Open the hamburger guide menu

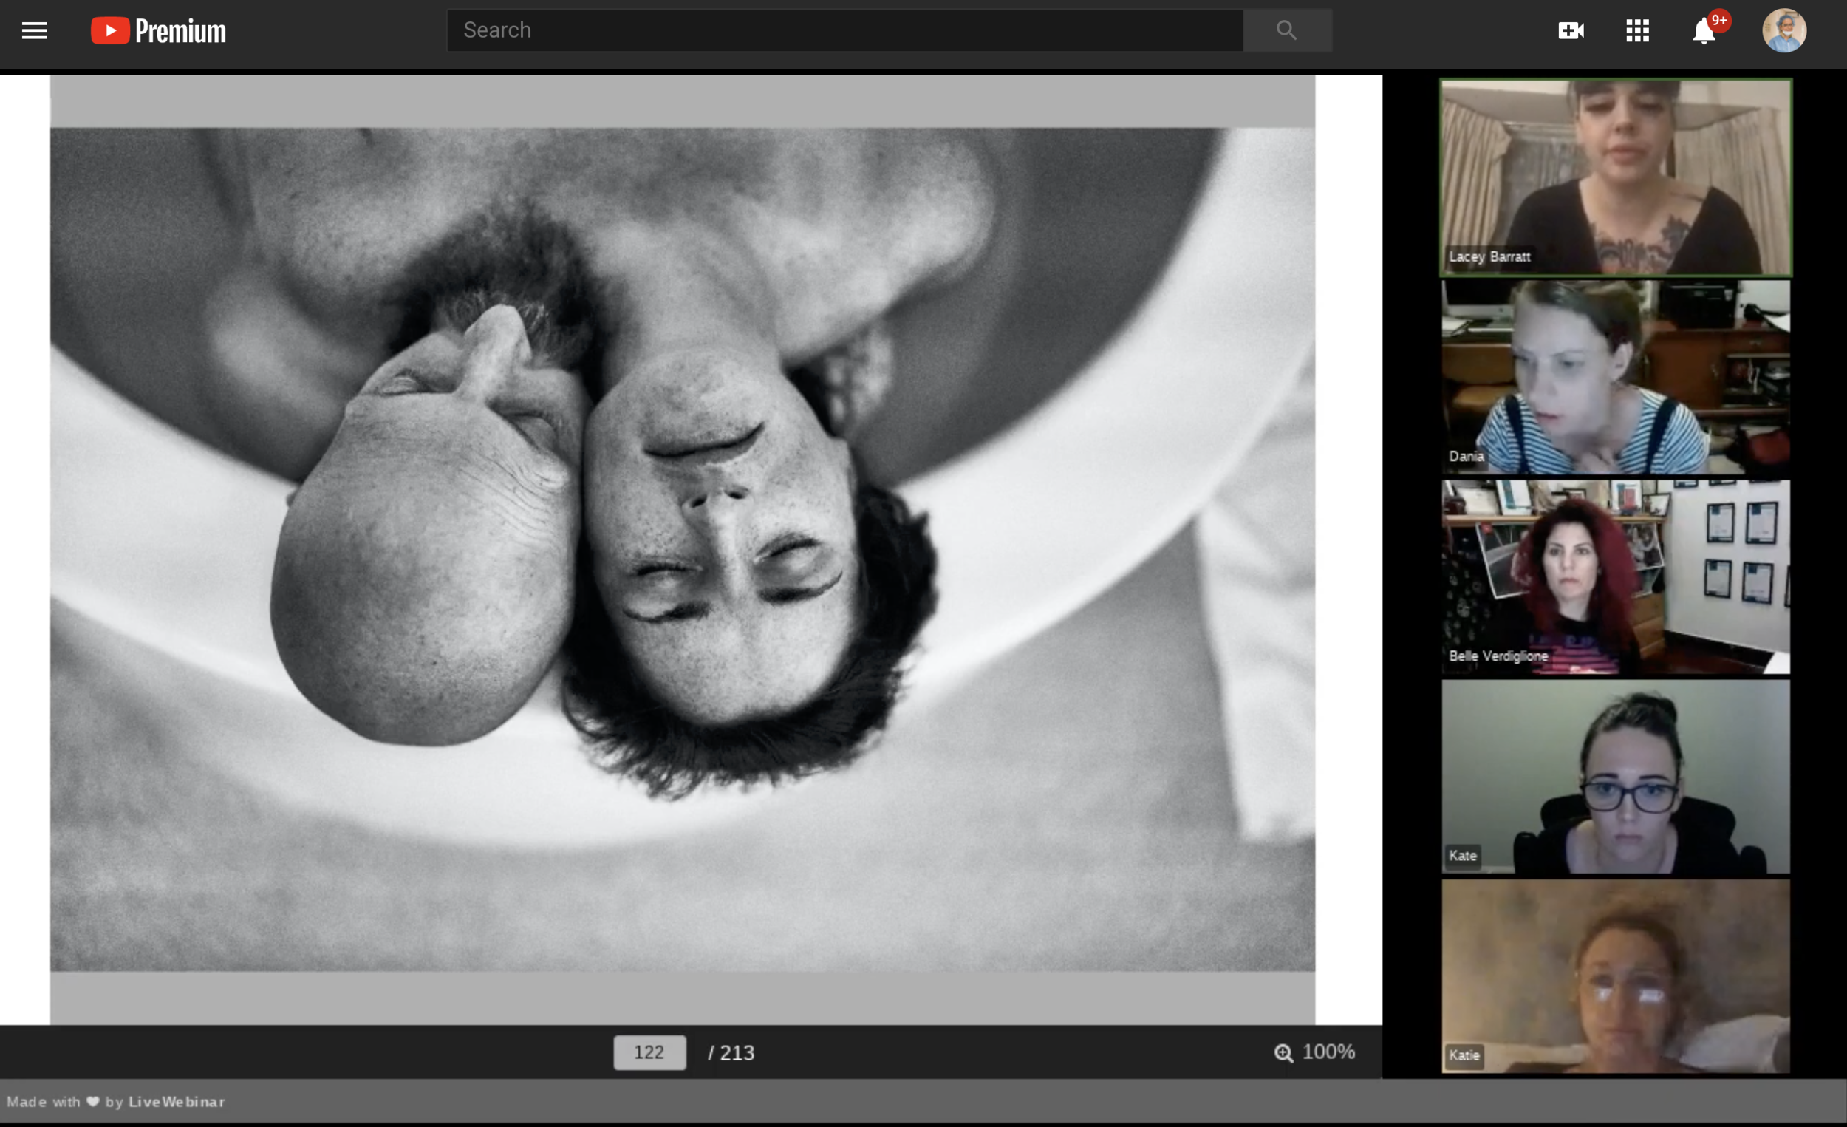pos(35,31)
